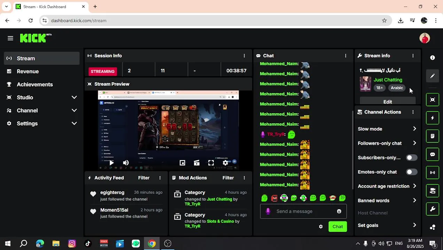The image size is (443, 250).
Task: Open Instagram from the taskbar
Action: coord(72,244)
